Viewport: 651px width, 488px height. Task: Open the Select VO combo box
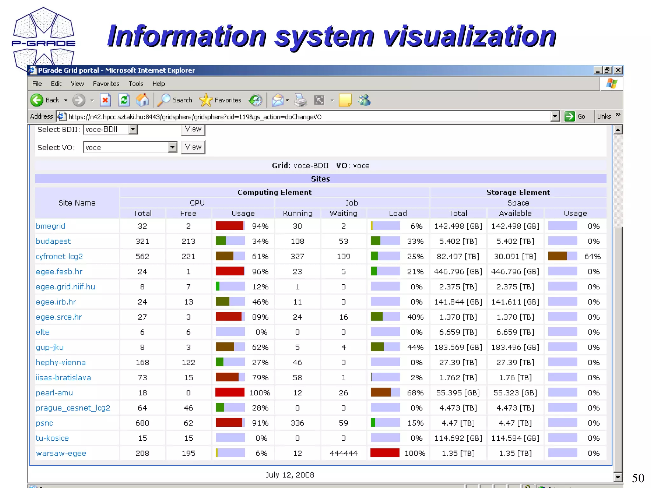pyautogui.click(x=130, y=147)
